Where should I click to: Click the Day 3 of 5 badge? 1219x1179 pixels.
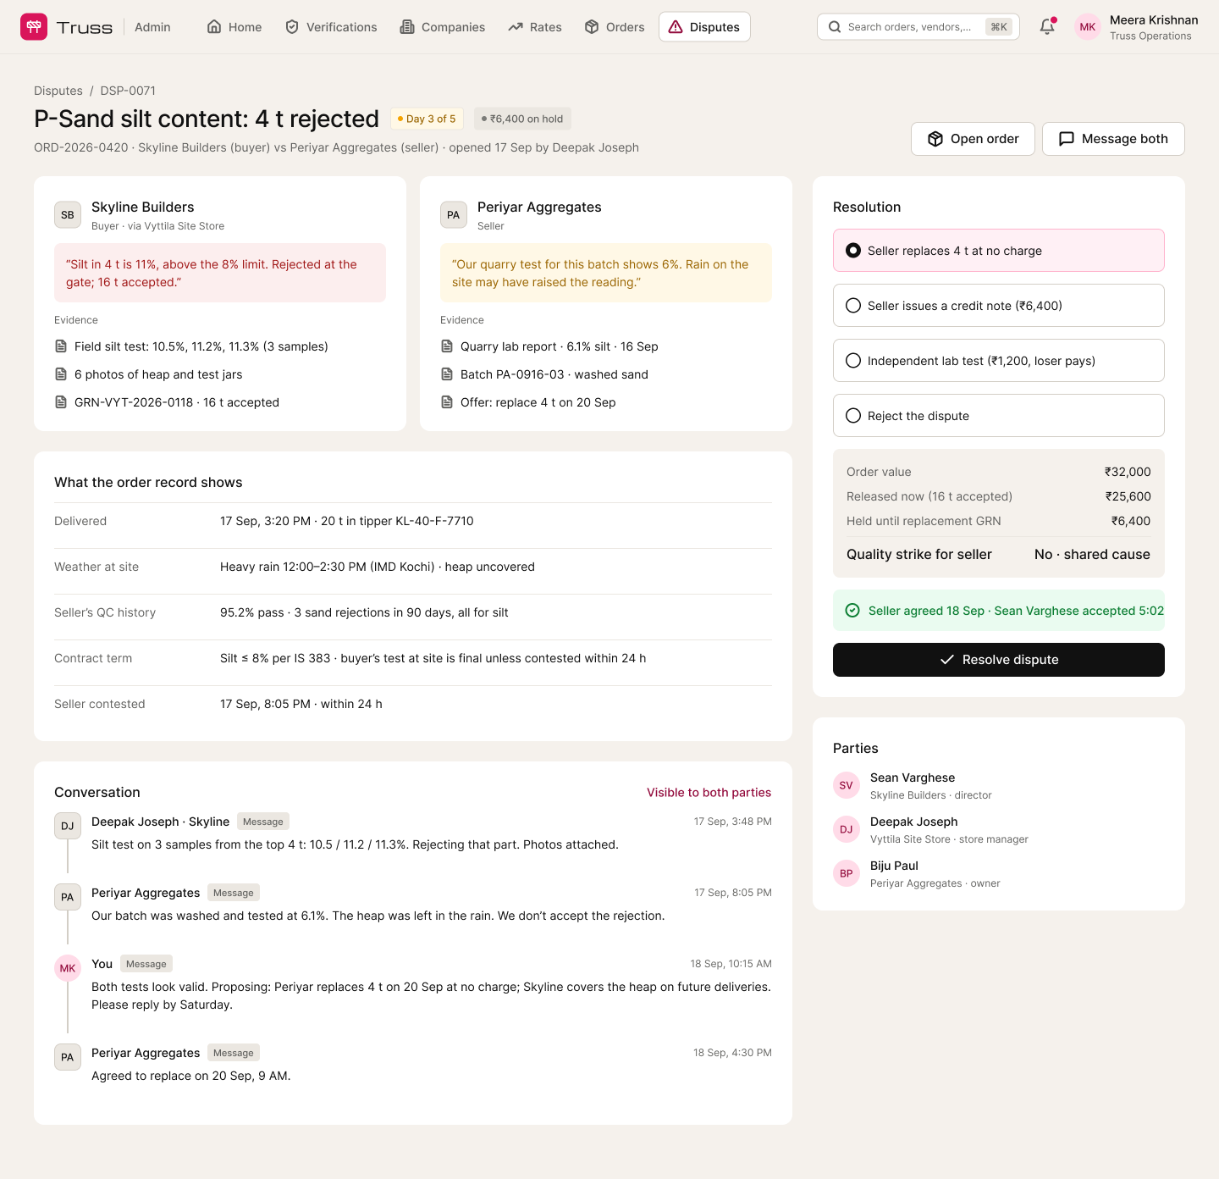click(427, 119)
